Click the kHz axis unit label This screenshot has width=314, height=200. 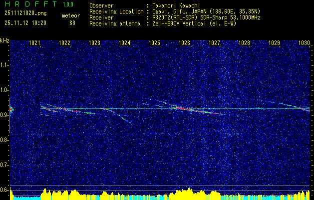[4, 40]
